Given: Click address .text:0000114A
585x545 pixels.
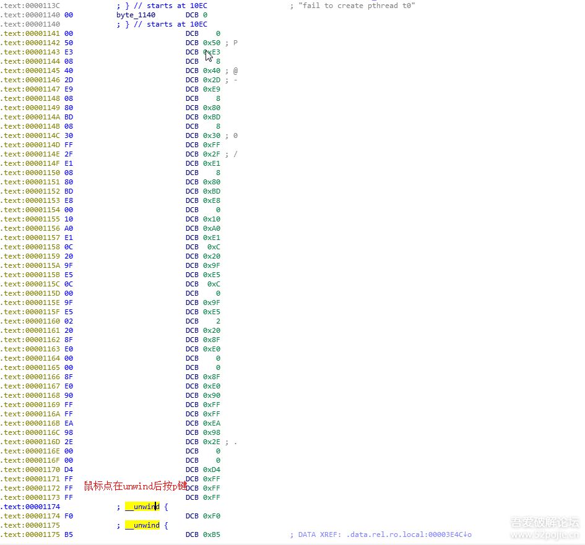Looking at the screenshot, I should [30, 117].
